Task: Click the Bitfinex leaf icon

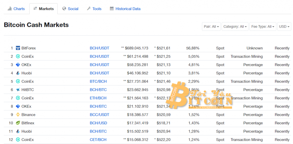Action: (x=18, y=123)
